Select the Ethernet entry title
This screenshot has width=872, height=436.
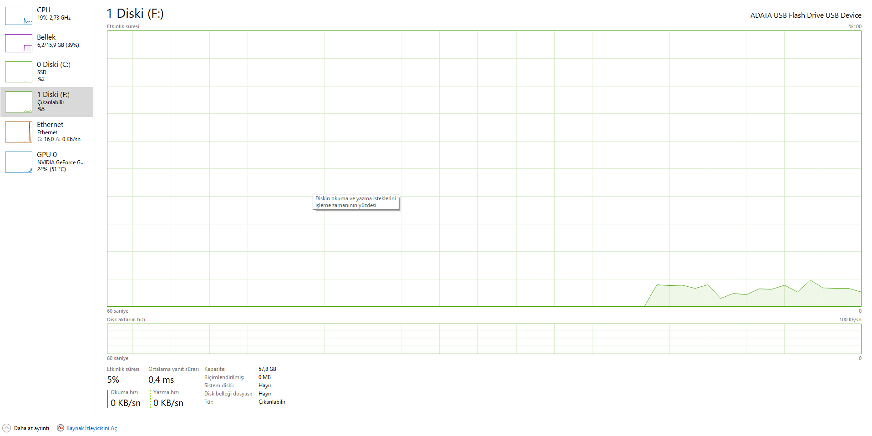tap(50, 125)
